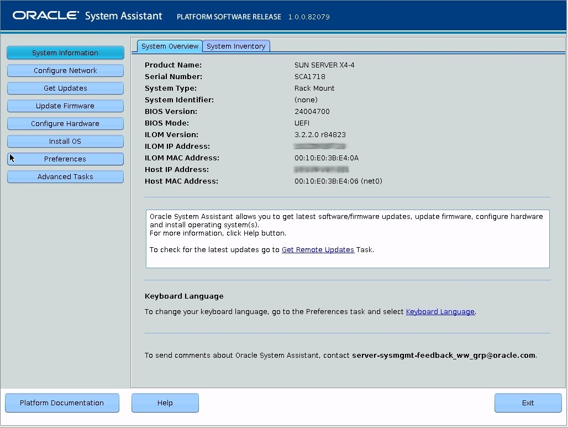
Task: Select the product name SUN SERVER X4-4
Action: (x=324, y=65)
